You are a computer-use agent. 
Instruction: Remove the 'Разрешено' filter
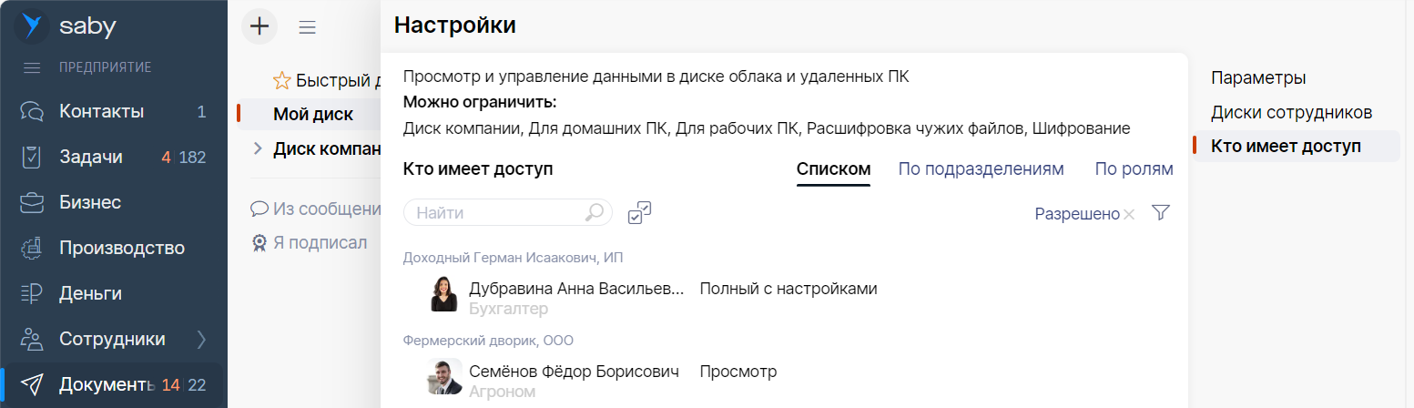(x=1129, y=215)
